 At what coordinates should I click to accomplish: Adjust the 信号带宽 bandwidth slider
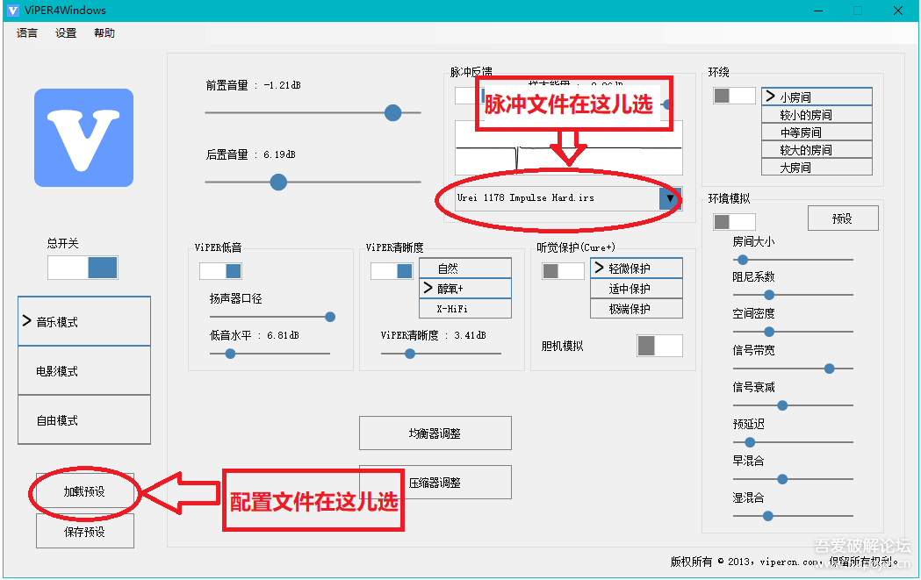(x=829, y=369)
